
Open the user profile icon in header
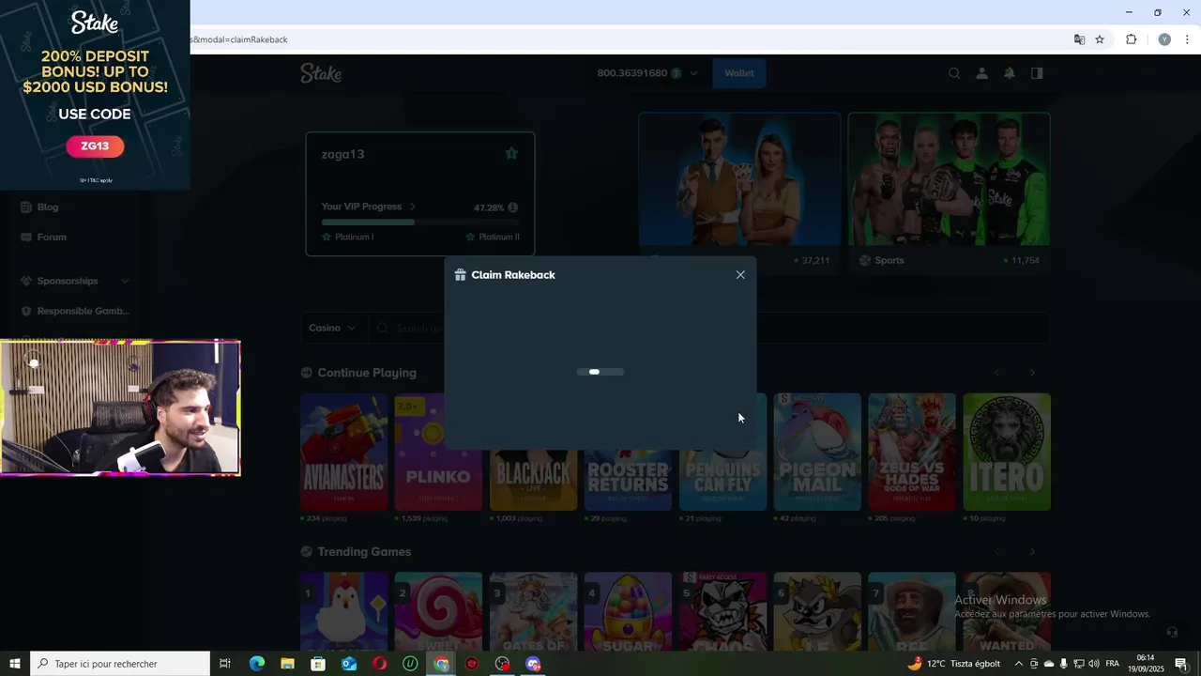click(981, 73)
